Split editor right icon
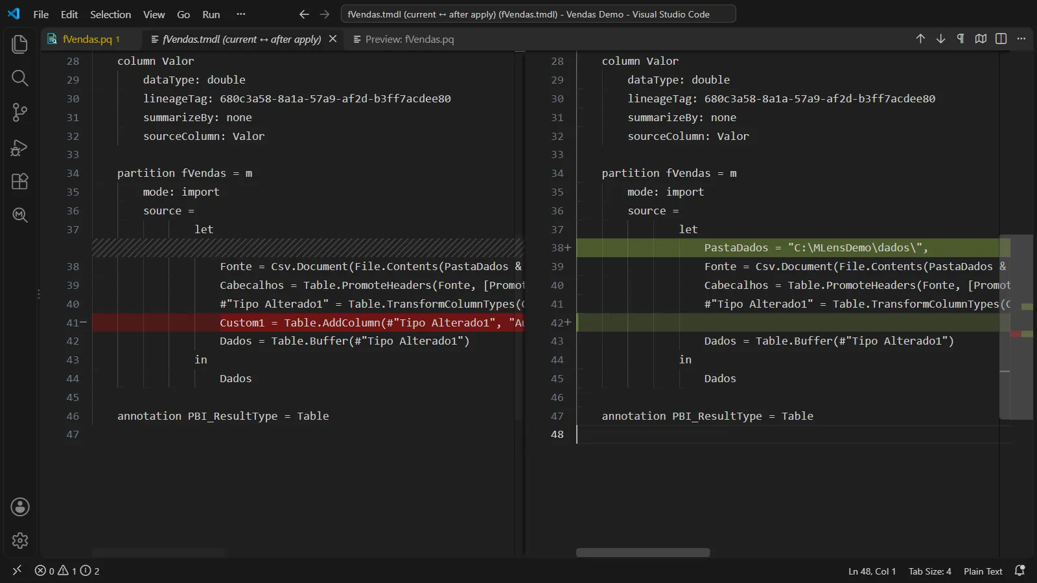1037x583 pixels. click(x=1001, y=39)
